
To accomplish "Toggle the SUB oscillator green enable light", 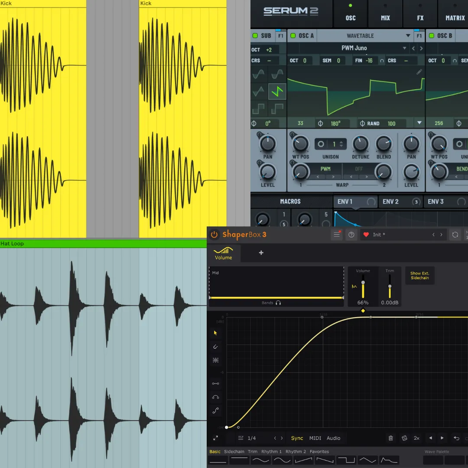I will (x=255, y=36).
